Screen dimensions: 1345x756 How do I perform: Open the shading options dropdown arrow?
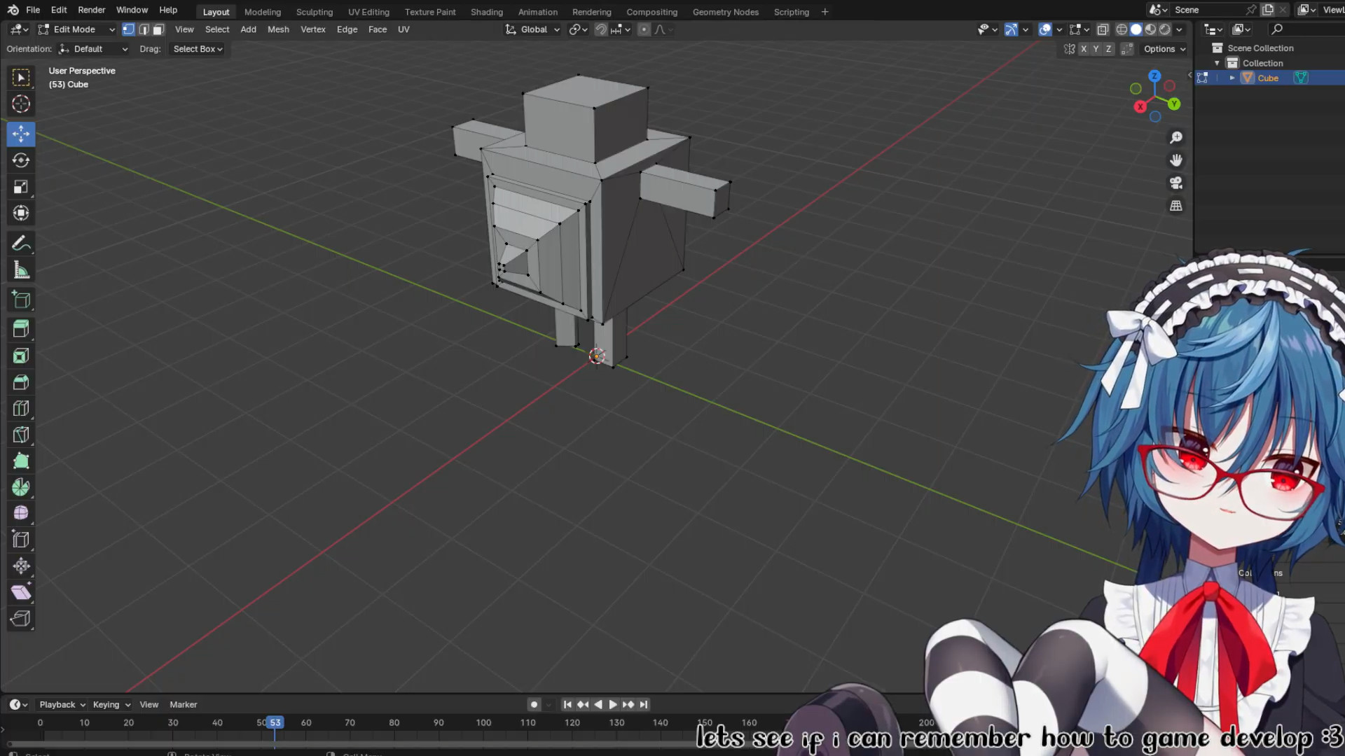pos(1180,29)
